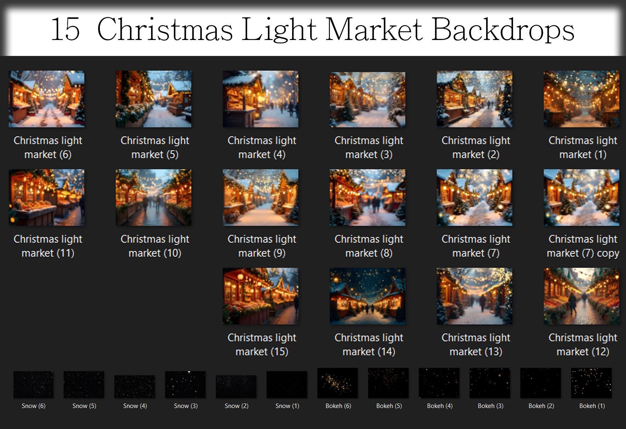
Task: Choose the Christmas light market (10) thumbnail
Action: click(x=153, y=198)
